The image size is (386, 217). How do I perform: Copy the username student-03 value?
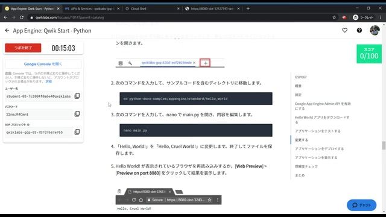click(77, 96)
